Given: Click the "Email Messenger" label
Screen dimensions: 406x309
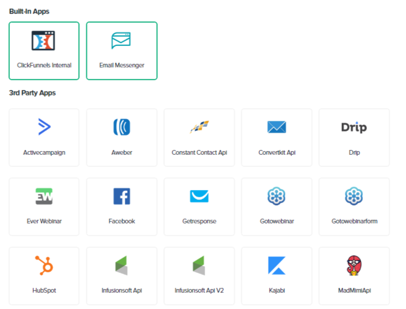Looking at the screenshot, I should tap(122, 65).
